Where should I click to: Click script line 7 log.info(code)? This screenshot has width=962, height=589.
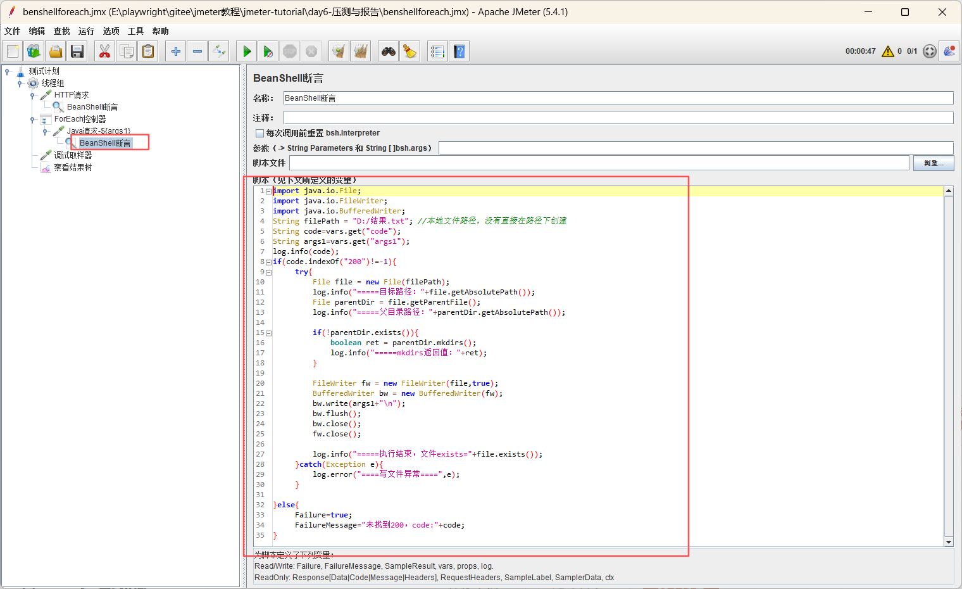point(306,251)
